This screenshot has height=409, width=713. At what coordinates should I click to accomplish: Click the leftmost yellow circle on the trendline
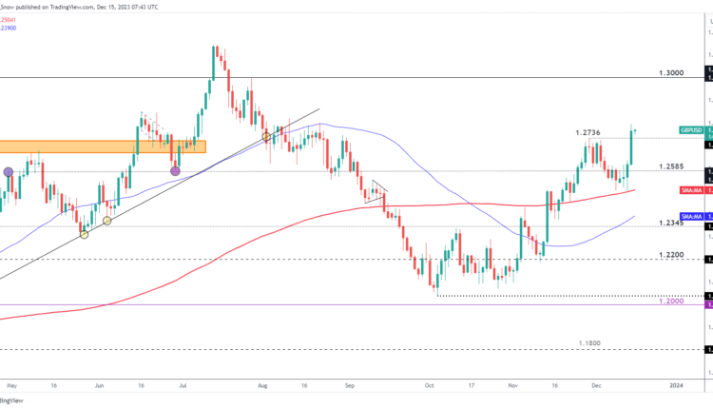coord(84,233)
